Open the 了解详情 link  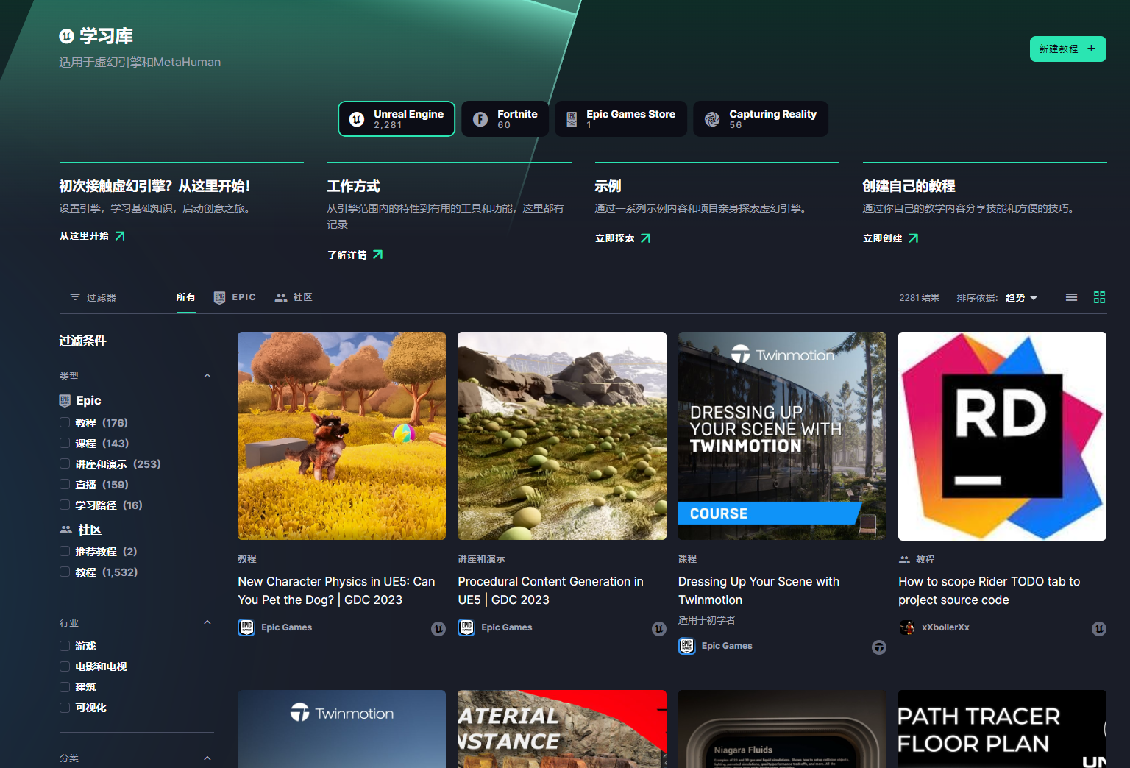[x=355, y=255]
